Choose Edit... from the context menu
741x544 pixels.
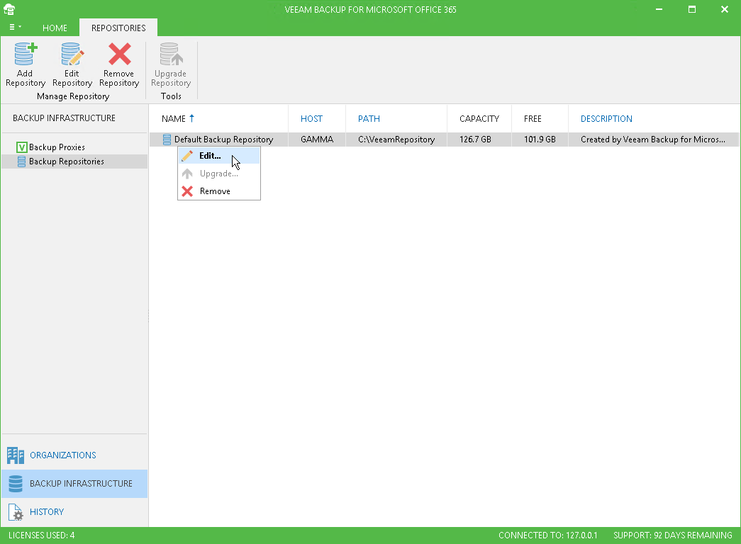tap(219, 155)
